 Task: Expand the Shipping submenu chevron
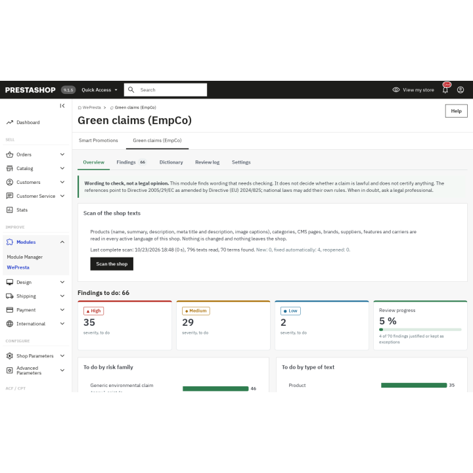pos(62,296)
